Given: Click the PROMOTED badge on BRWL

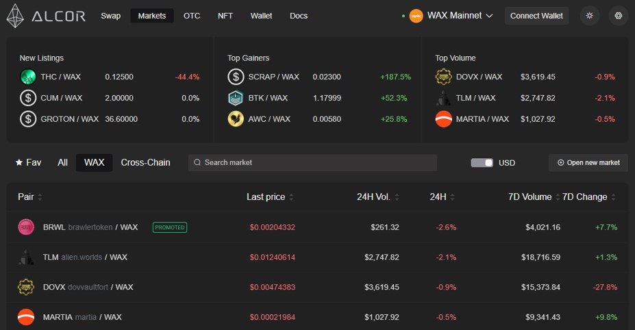Looking at the screenshot, I should point(170,227).
